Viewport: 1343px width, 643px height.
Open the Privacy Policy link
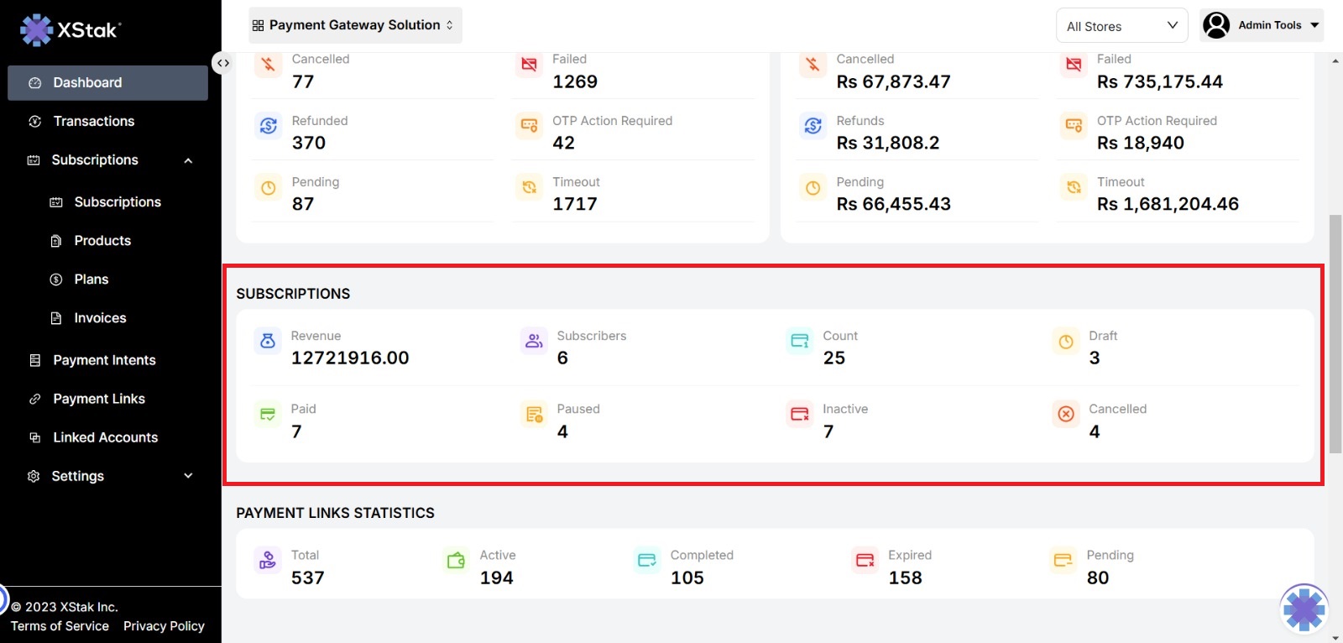164,626
